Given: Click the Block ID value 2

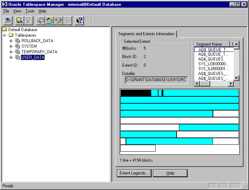Looking at the screenshot, I should [145, 57].
